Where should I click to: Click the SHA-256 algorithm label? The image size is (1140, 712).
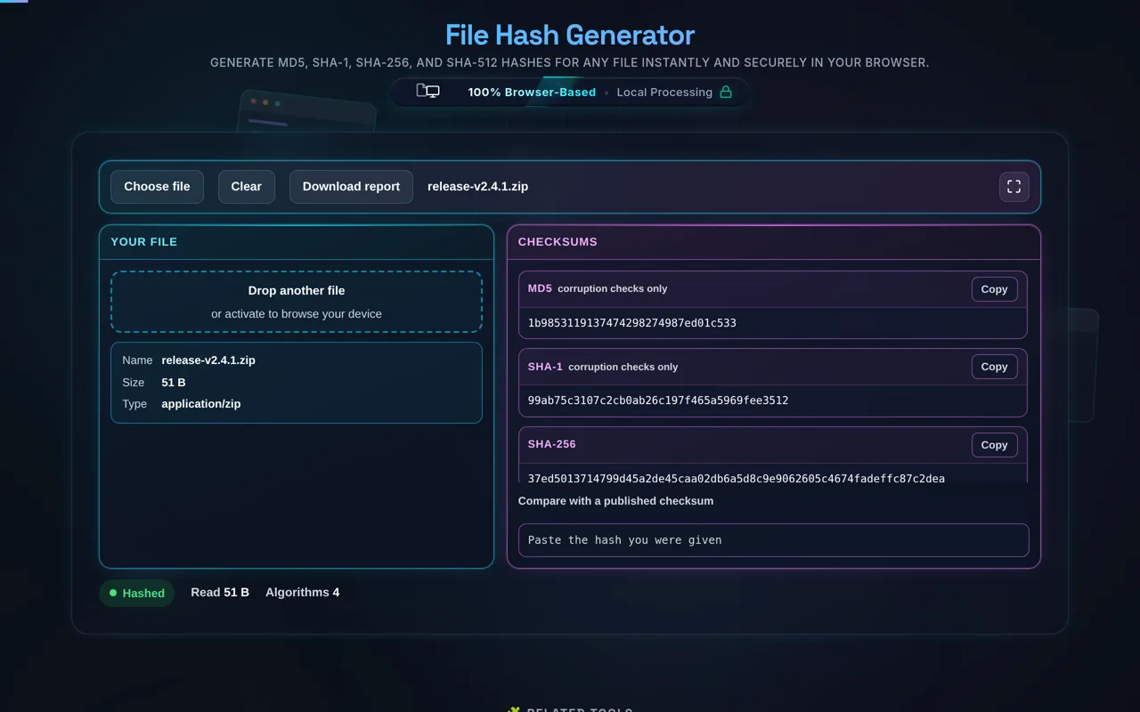[552, 444]
